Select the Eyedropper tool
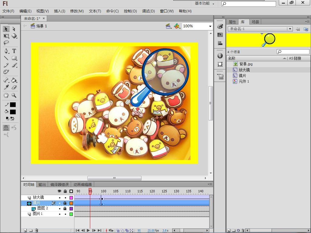The width and height of the screenshot is (311, 233). coord(6,87)
